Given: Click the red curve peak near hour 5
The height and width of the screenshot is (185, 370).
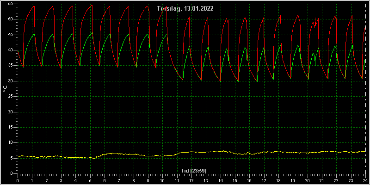Looking at the screenshot, I should pos(92,5).
